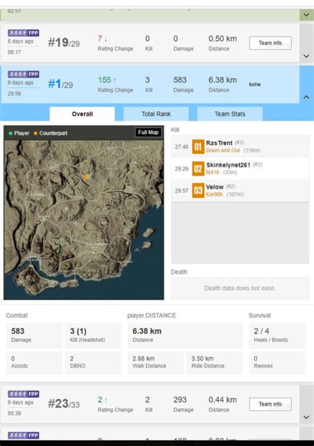This screenshot has height=446, width=314.
Task: Collapse the #1/29 match details chevron
Action: tap(306, 97)
